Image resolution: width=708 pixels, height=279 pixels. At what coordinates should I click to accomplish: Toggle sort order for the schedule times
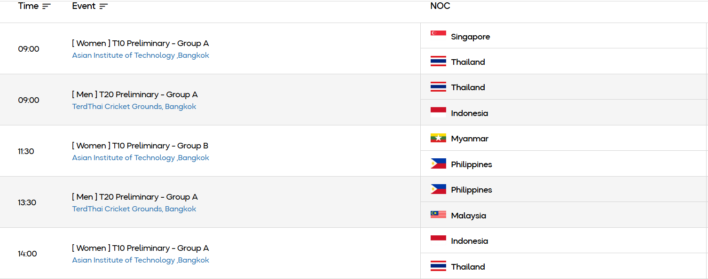pyautogui.click(x=46, y=5)
